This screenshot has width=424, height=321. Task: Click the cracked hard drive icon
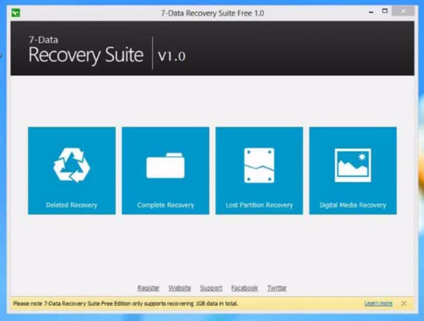click(259, 165)
